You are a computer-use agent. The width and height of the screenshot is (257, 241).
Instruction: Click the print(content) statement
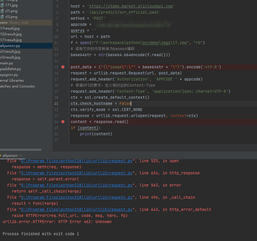[96, 134]
